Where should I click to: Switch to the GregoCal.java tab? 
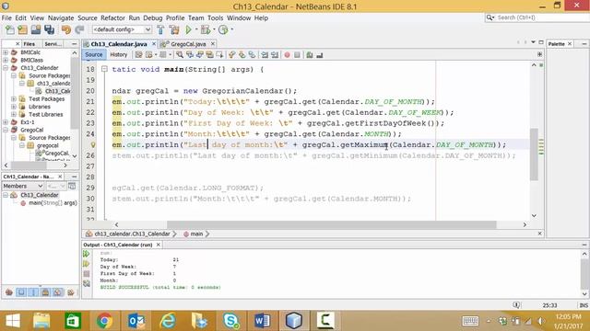[x=188, y=44]
